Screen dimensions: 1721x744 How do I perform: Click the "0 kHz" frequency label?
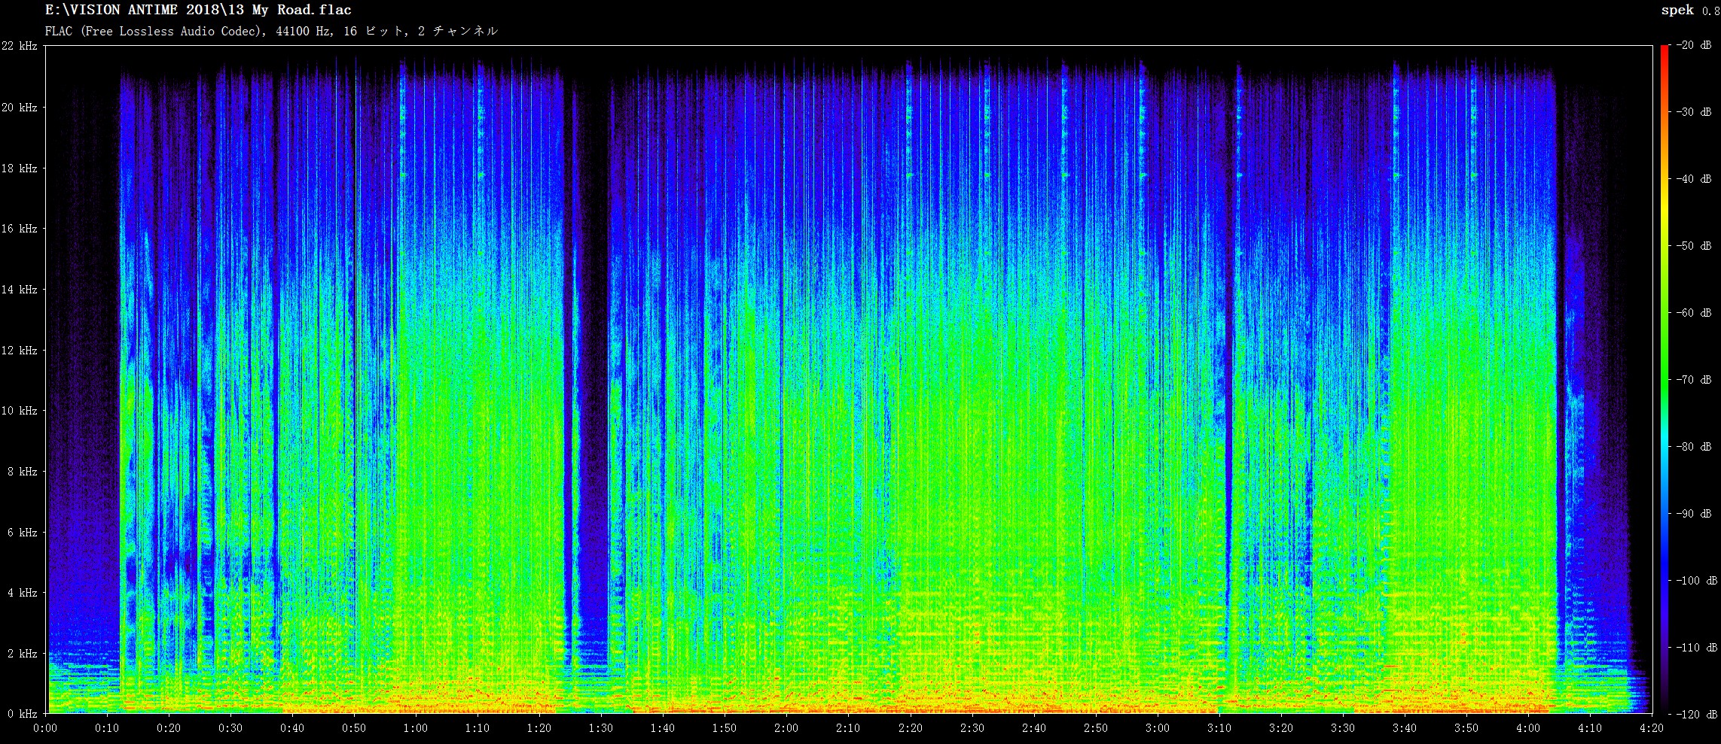[22, 713]
